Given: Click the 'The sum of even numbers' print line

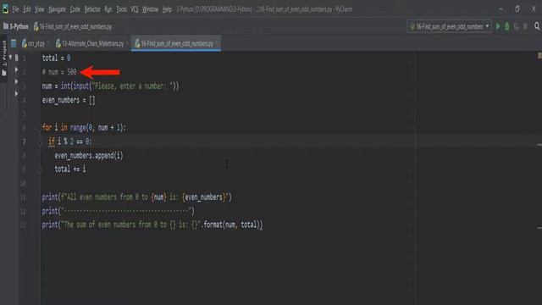Looking at the screenshot, I should click(152, 225).
